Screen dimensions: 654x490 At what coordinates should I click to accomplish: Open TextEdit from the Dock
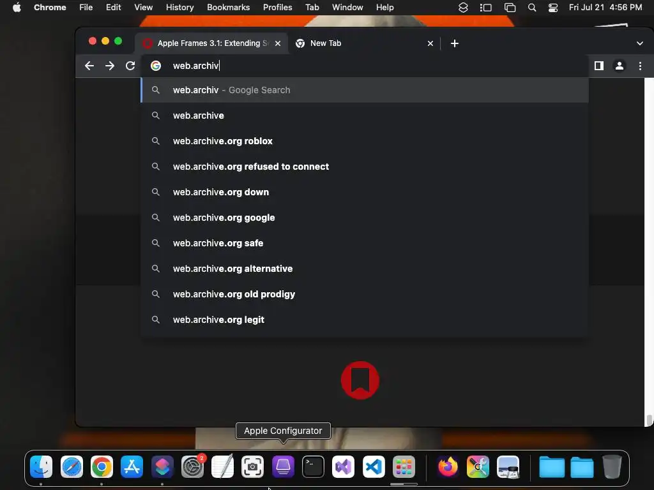(223, 466)
